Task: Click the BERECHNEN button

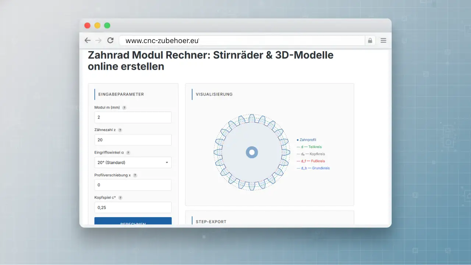Action: point(133,221)
